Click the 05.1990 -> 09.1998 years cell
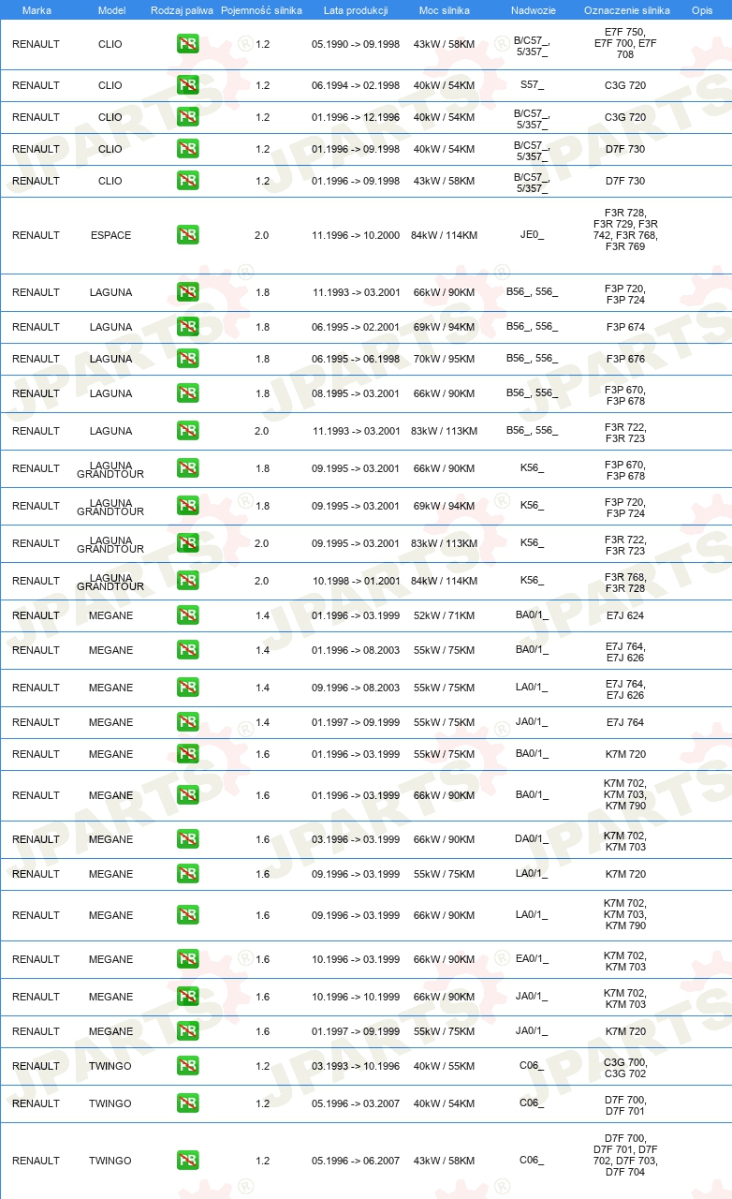The width and height of the screenshot is (732, 1199). (356, 44)
